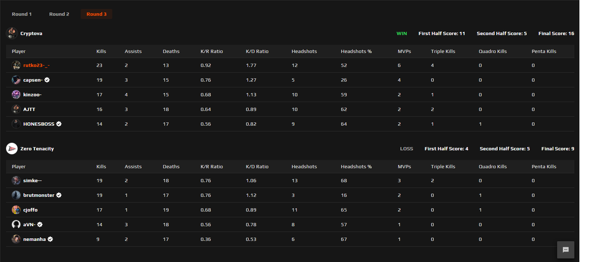Click Penta Kills header in Cryptova table

pyautogui.click(x=544, y=51)
